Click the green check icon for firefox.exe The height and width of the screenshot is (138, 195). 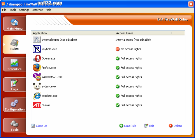pos(117,68)
